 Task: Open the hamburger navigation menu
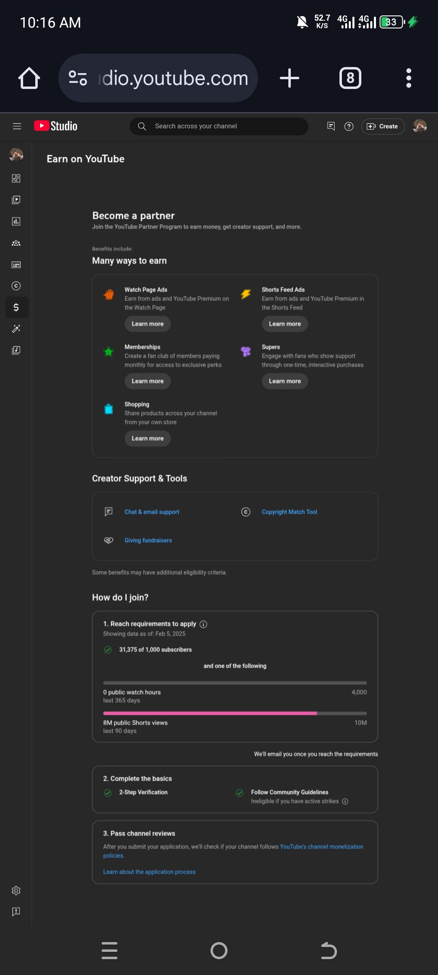tap(17, 126)
